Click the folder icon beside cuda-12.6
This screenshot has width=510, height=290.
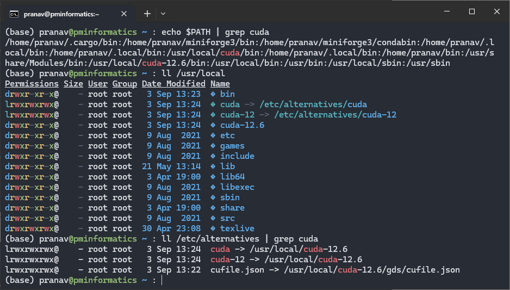[x=213, y=125]
